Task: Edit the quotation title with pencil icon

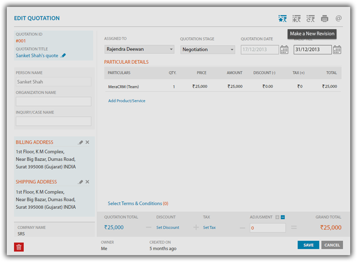Action: tap(63, 56)
